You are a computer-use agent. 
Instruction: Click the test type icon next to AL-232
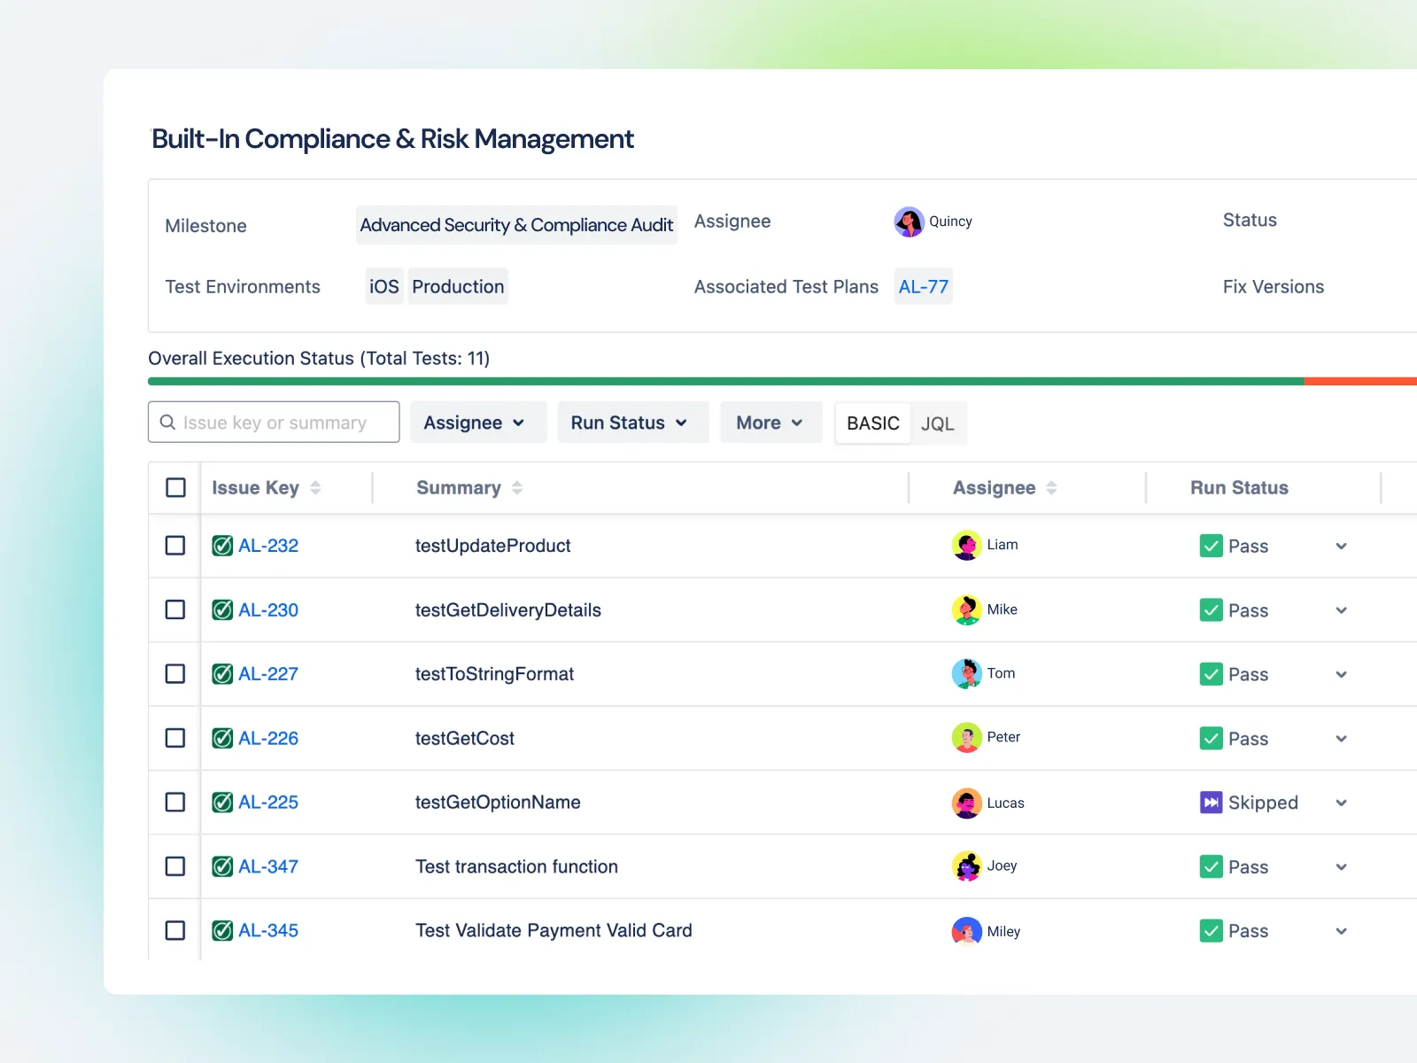coord(222,546)
